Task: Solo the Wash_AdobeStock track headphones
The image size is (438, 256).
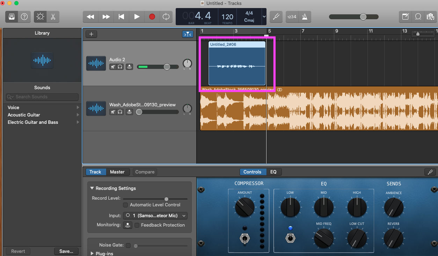Action: click(x=120, y=112)
